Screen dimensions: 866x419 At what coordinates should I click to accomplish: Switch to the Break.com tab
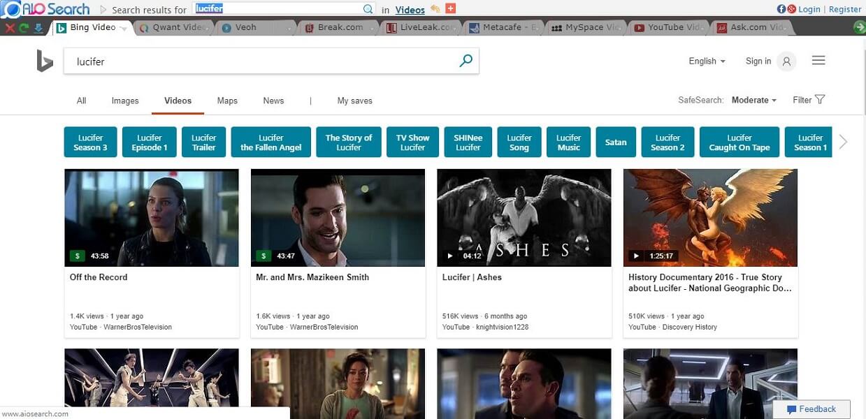pyautogui.click(x=340, y=27)
